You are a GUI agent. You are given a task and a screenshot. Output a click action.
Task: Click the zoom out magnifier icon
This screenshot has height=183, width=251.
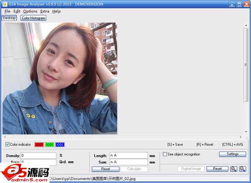point(243,169)
